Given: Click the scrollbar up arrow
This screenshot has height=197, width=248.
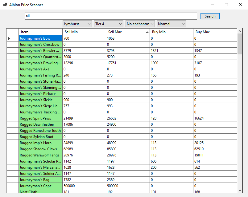Looking at the screenshot, I should pyautogui.click(x=240, y=31).
